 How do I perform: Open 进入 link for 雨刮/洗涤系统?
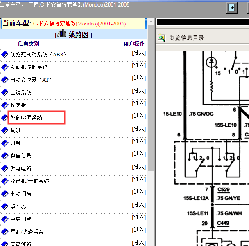pyautogui.click(x=139, y=230)
